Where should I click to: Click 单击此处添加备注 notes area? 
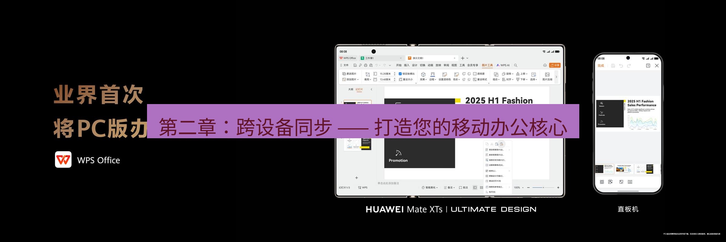[388, 183]
